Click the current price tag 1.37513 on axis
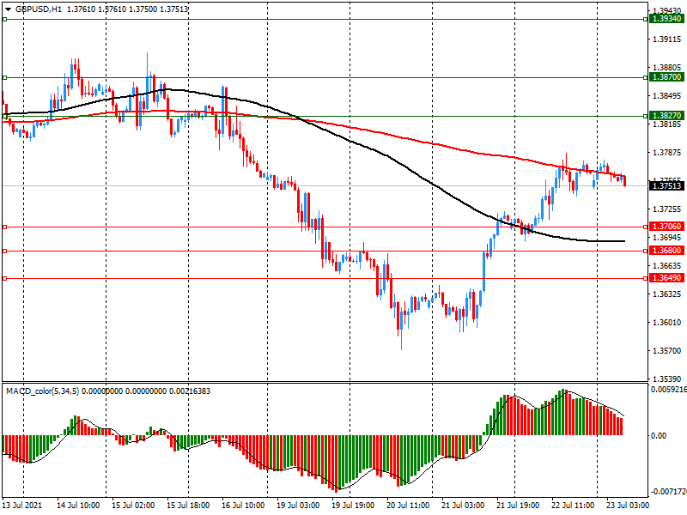The image size is (687, 515). [x=667, y=186]
